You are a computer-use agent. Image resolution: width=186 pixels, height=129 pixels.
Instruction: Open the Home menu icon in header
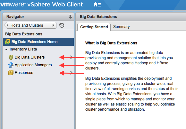[97, 5]
